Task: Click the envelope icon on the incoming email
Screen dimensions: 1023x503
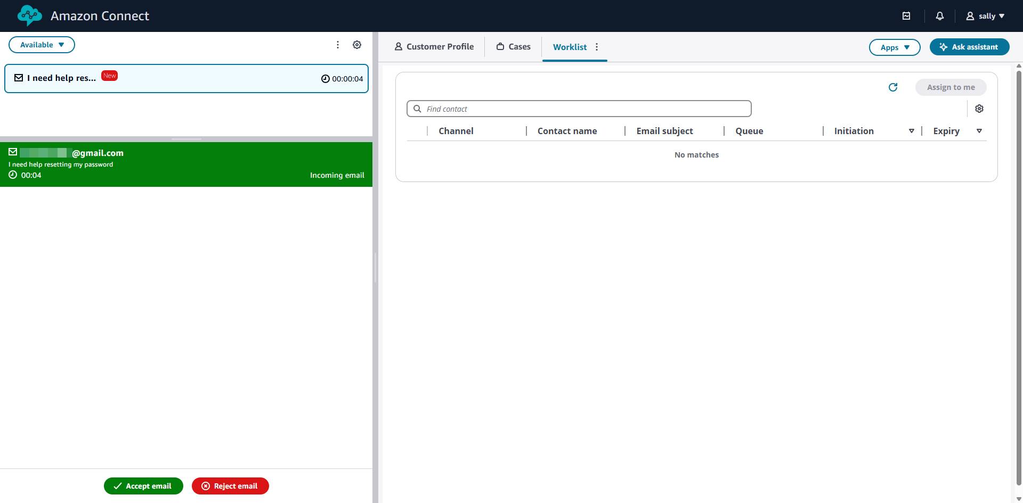Action: coord(13,151)
